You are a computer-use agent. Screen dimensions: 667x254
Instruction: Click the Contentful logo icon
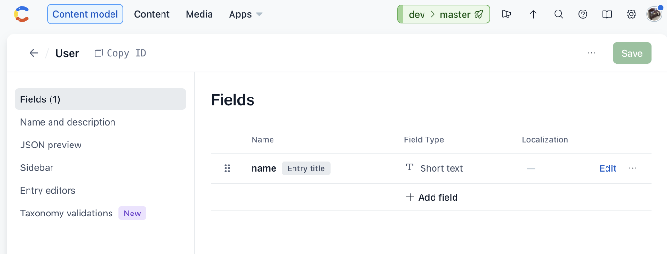[x=21, y=14]
